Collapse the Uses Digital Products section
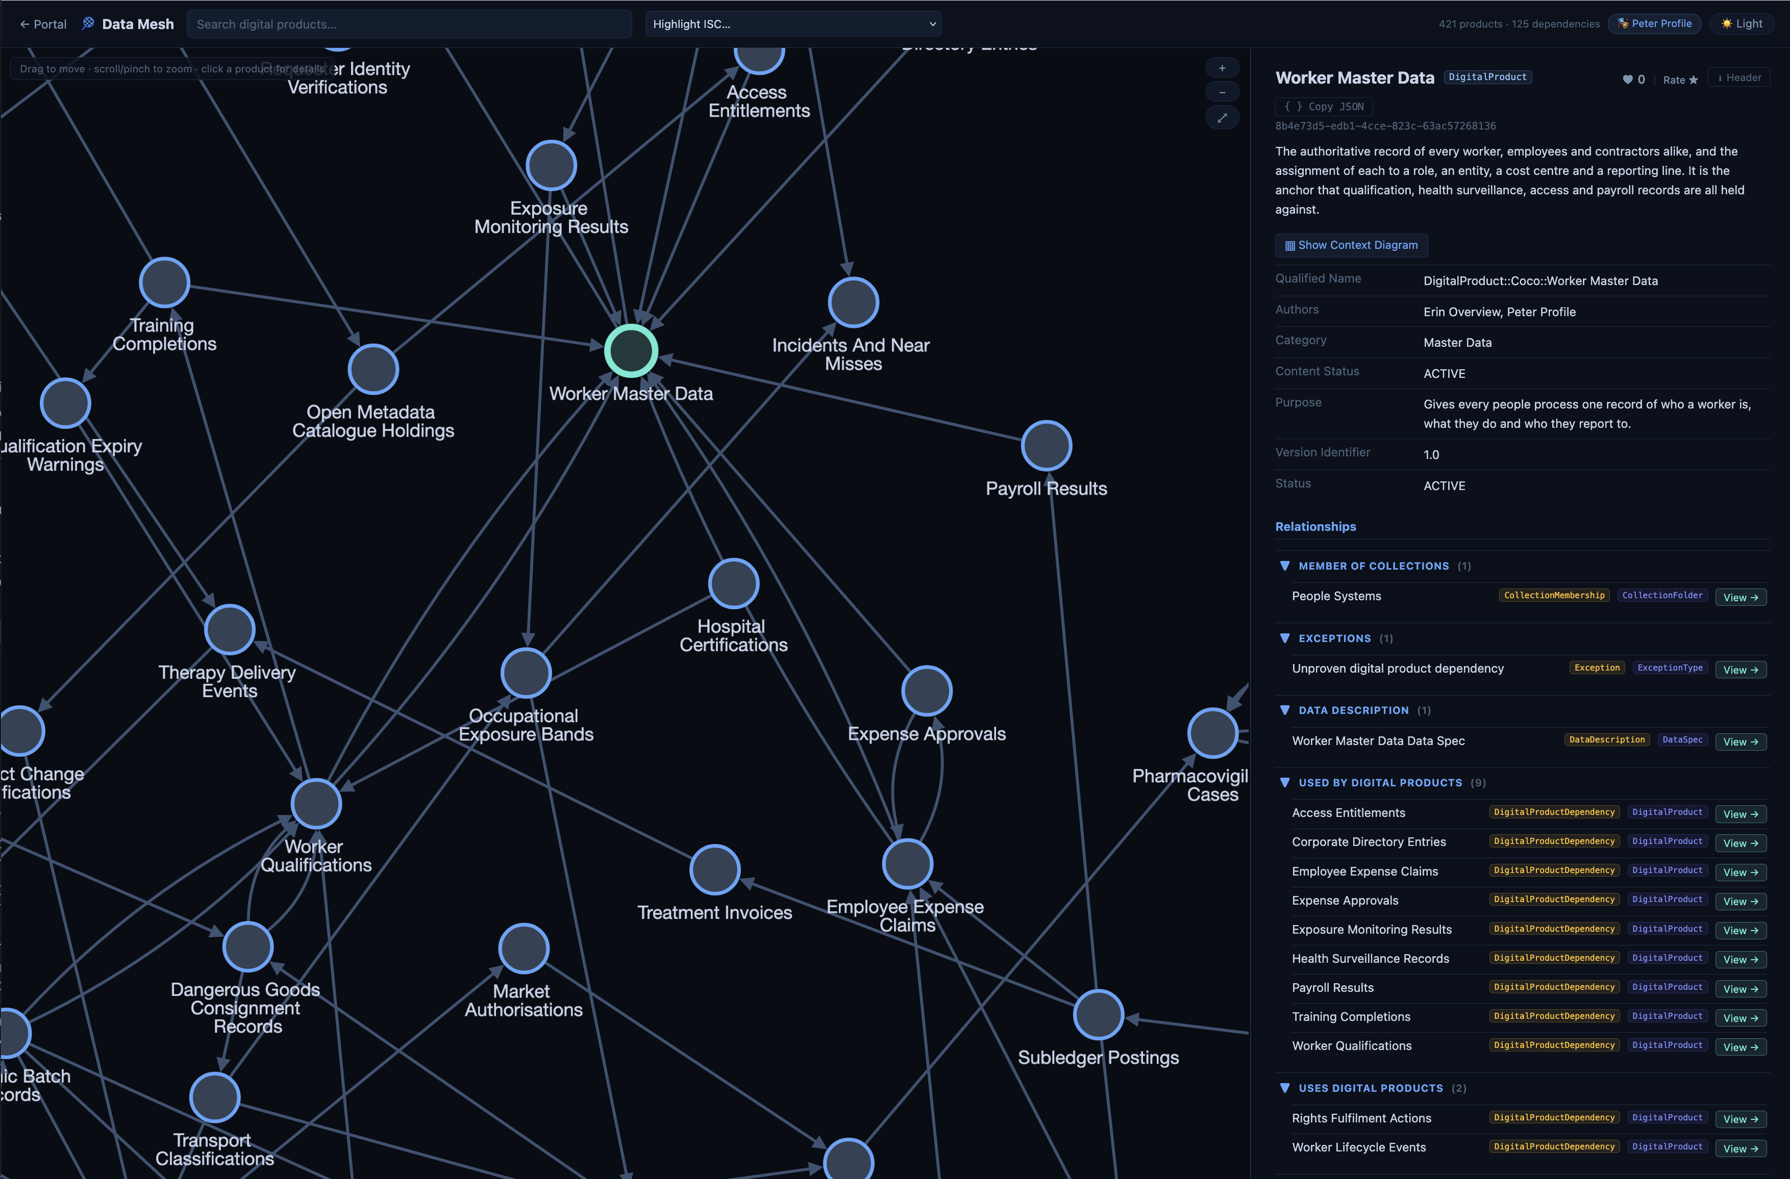The width and height of the screenshot is (1790, 1179). tap(1284, 1087)
